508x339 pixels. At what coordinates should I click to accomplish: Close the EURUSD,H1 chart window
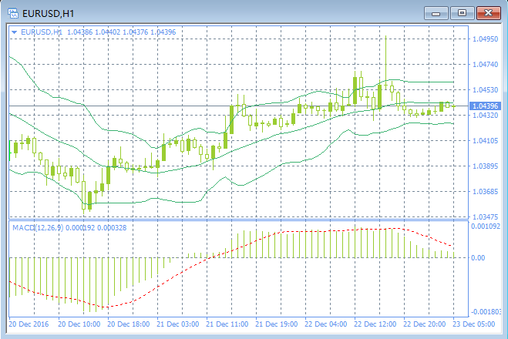tap(488, 13)
